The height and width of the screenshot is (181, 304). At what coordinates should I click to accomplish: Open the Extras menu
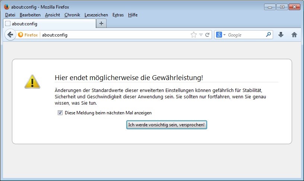pos(118,15)
